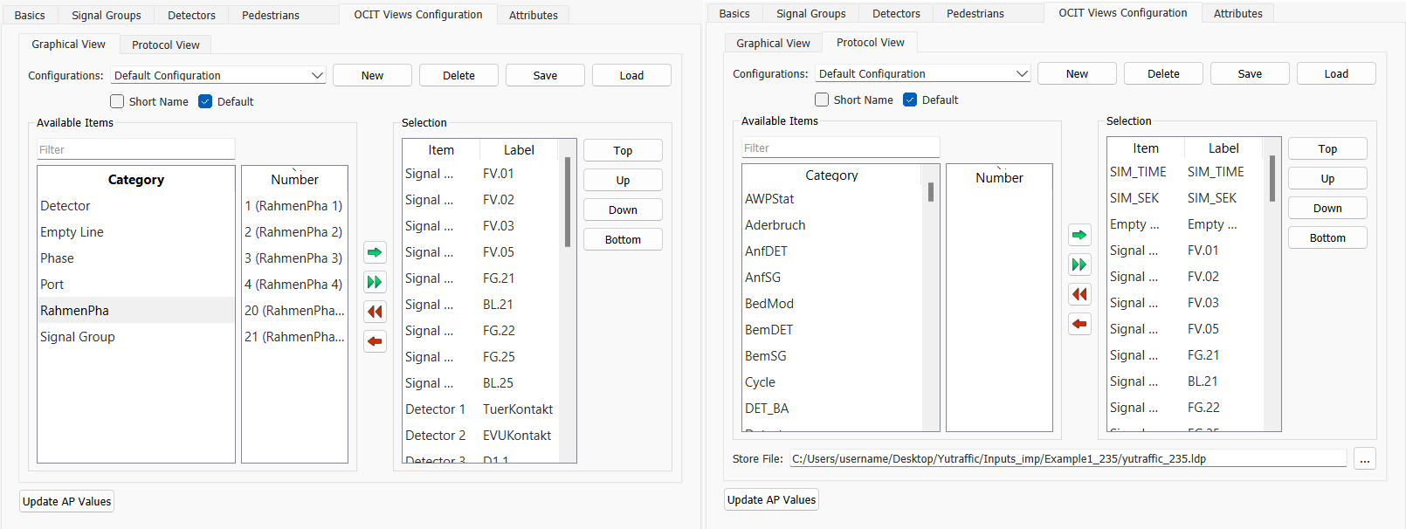1406x529 pixels.
Task: Click the red double-arrow remove-all icon in left panel
Action: pyautogui.click(x=375, y=312)
